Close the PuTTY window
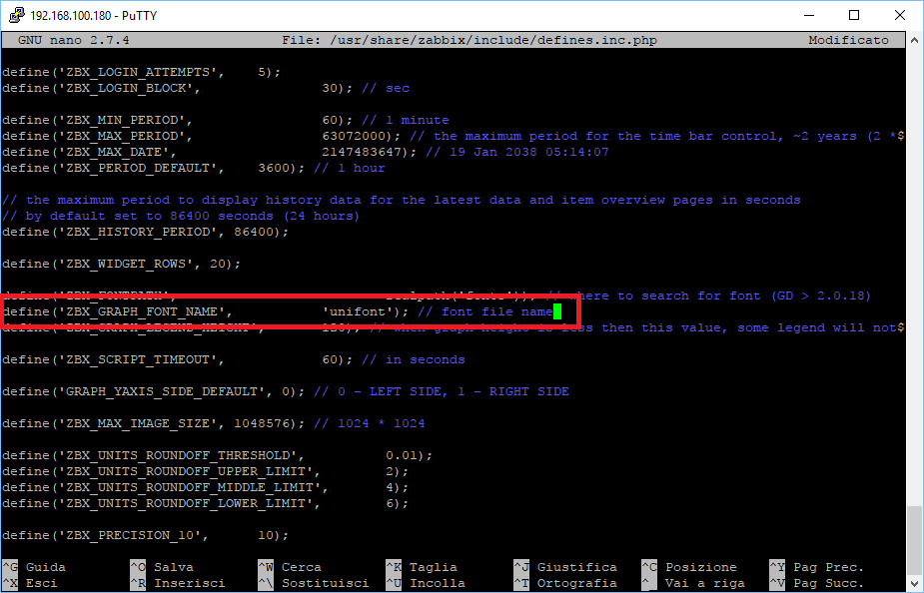 pyautogui.click(x=899, y=15)
